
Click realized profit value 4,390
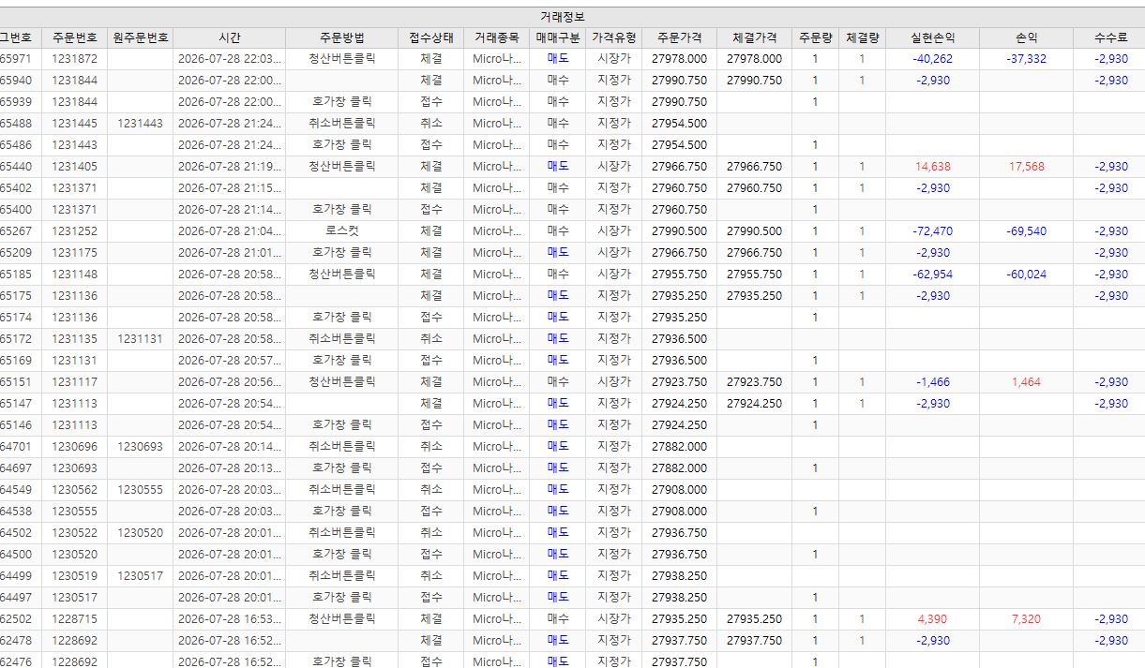pyautogui.click(x=933, y=619)
